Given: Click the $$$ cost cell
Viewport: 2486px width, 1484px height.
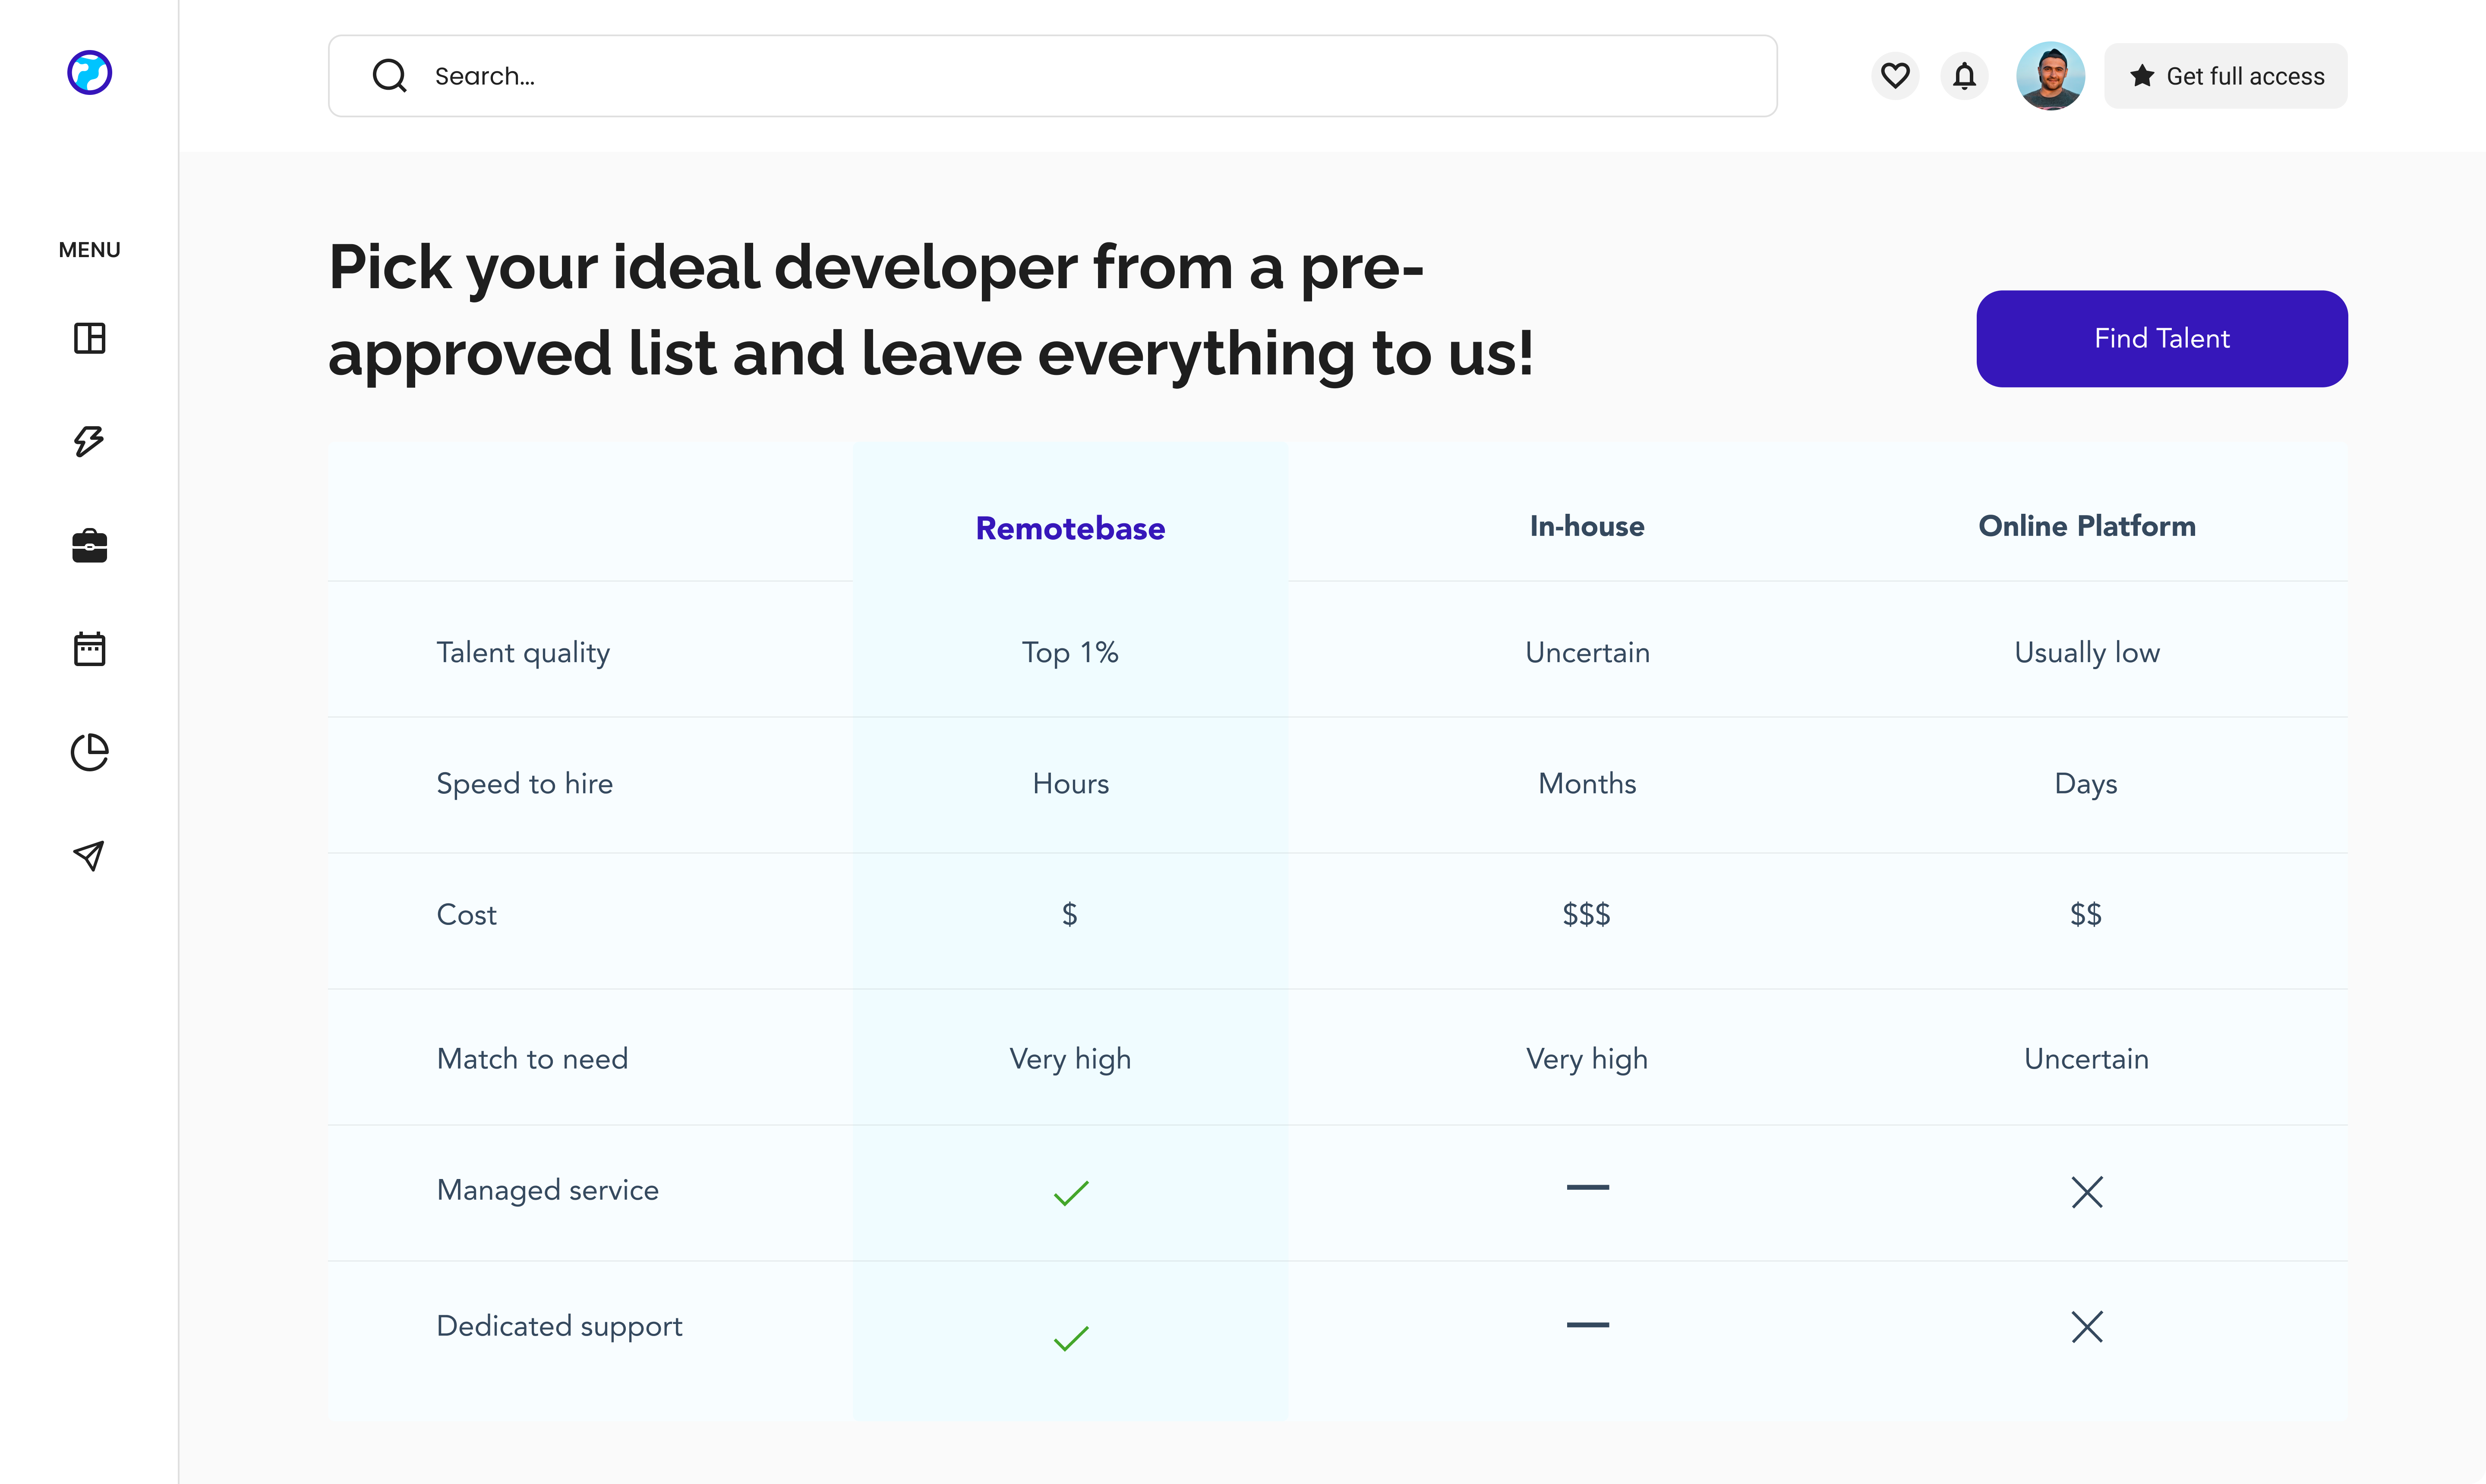Looking at the screenshot, I should pos(1587,914).
